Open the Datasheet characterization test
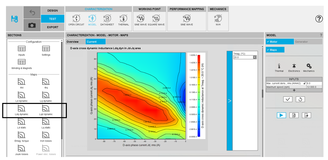Viewport: 328px width, 160px height. point(107,20)
